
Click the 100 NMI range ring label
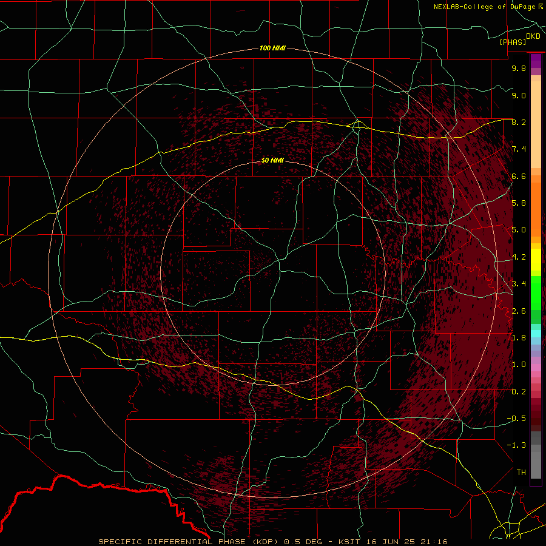(272, 48)
